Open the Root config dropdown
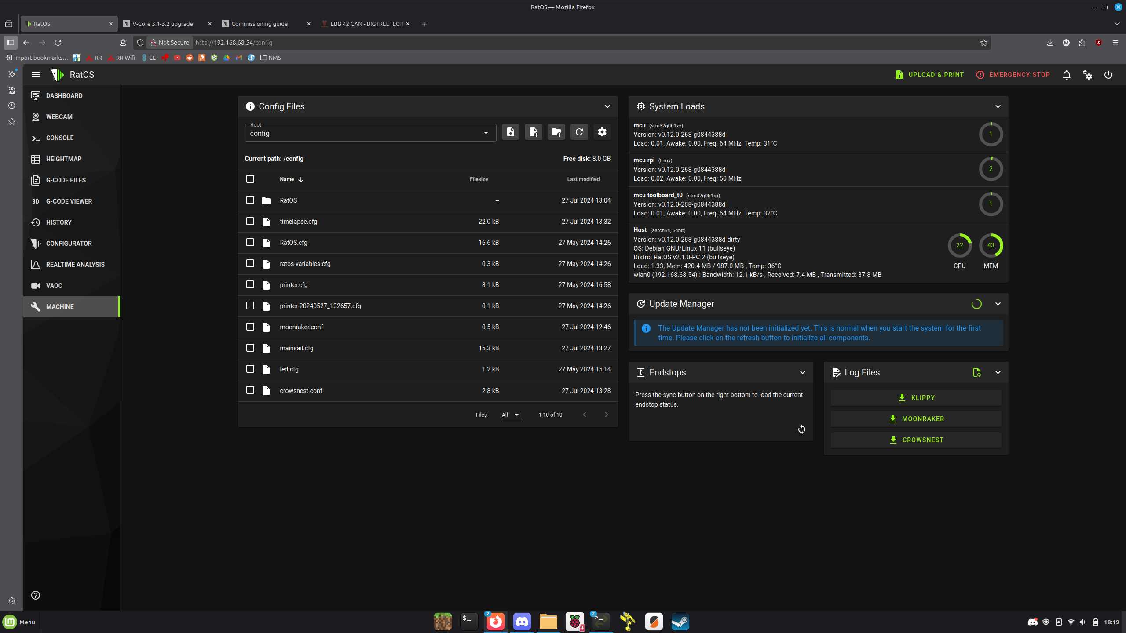This screenshot has width=1126, height=633. [x=370, y=133]
